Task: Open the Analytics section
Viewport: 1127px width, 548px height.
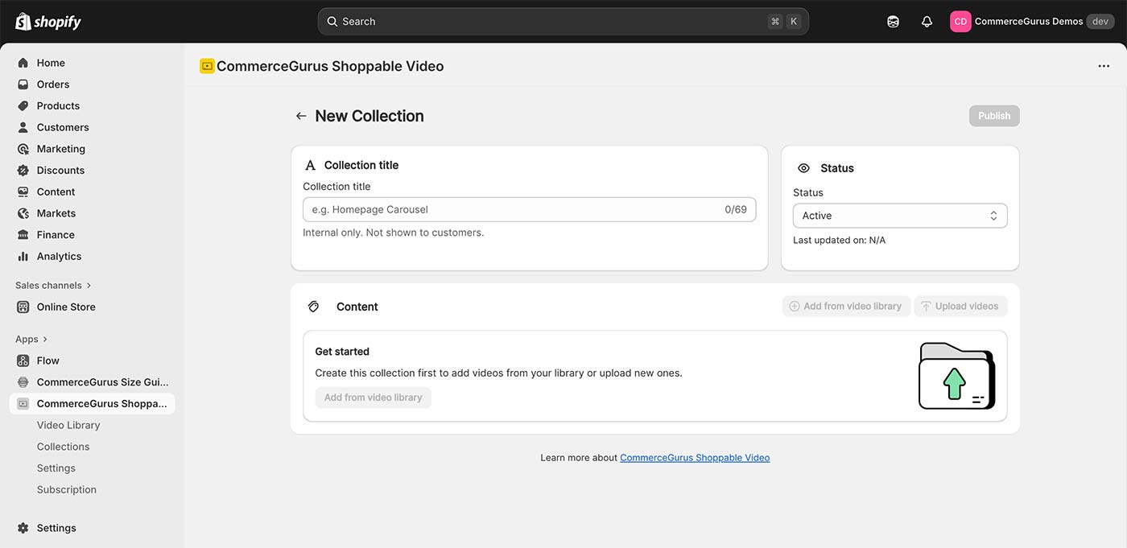Action: coord(59,256)
